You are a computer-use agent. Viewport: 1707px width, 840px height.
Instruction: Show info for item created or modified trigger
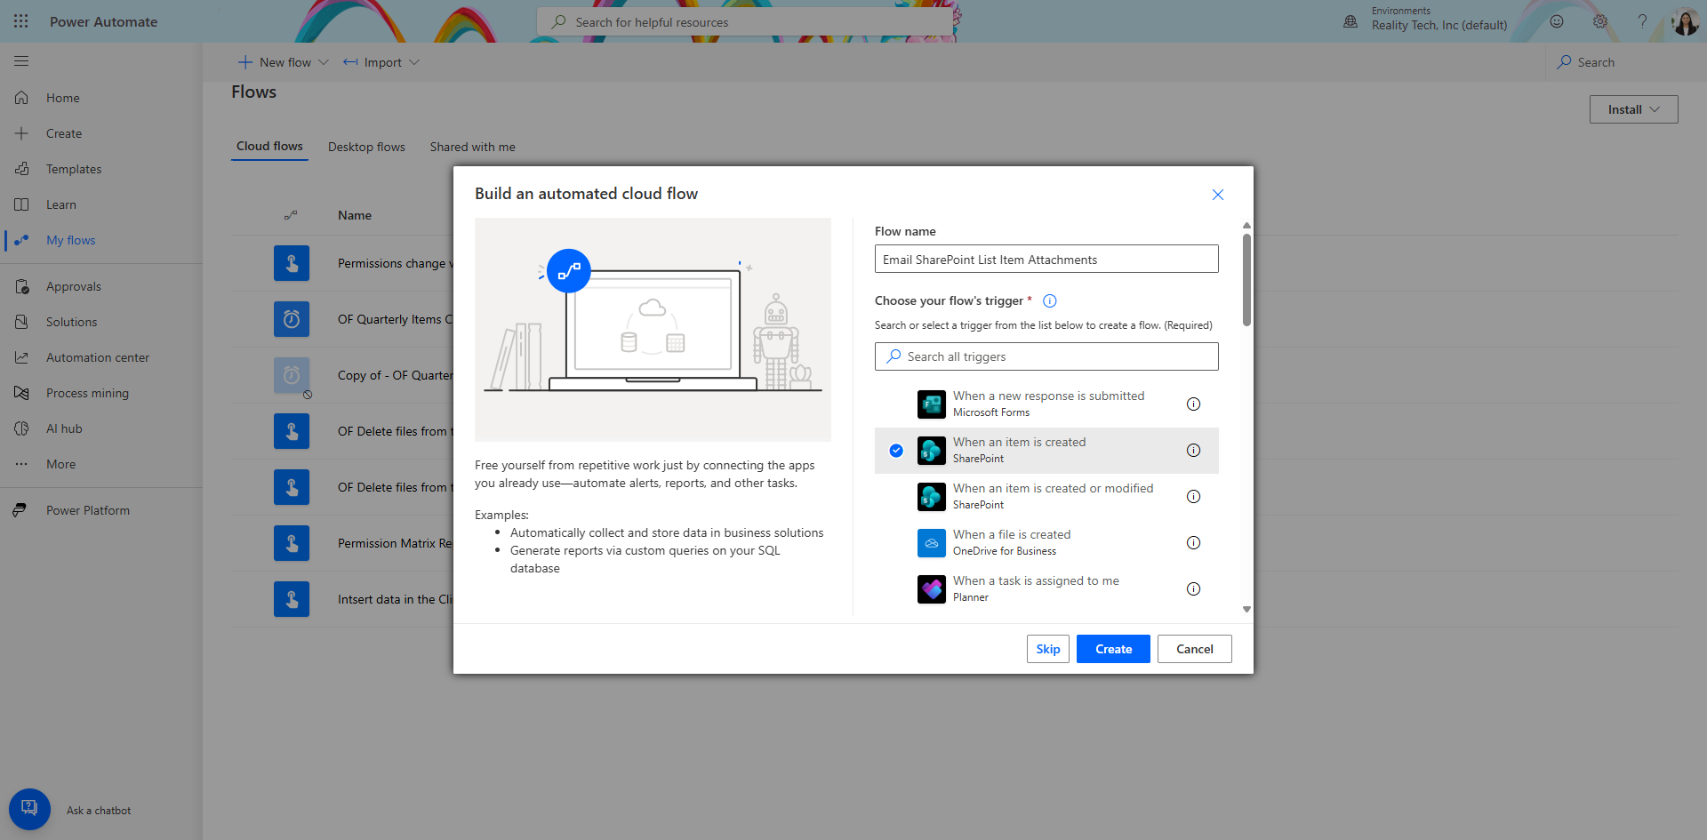pos(1193,497)
